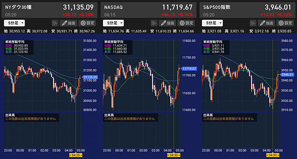
Task: Open the 5分足 dropdown in NASDAQ panel
Action: [113, 23]
